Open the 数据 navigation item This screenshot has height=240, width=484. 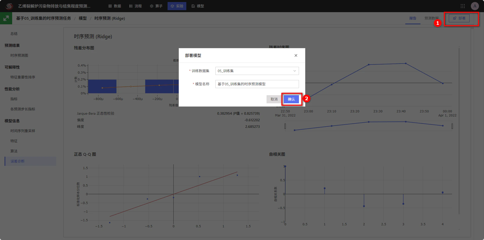(115, 6)
